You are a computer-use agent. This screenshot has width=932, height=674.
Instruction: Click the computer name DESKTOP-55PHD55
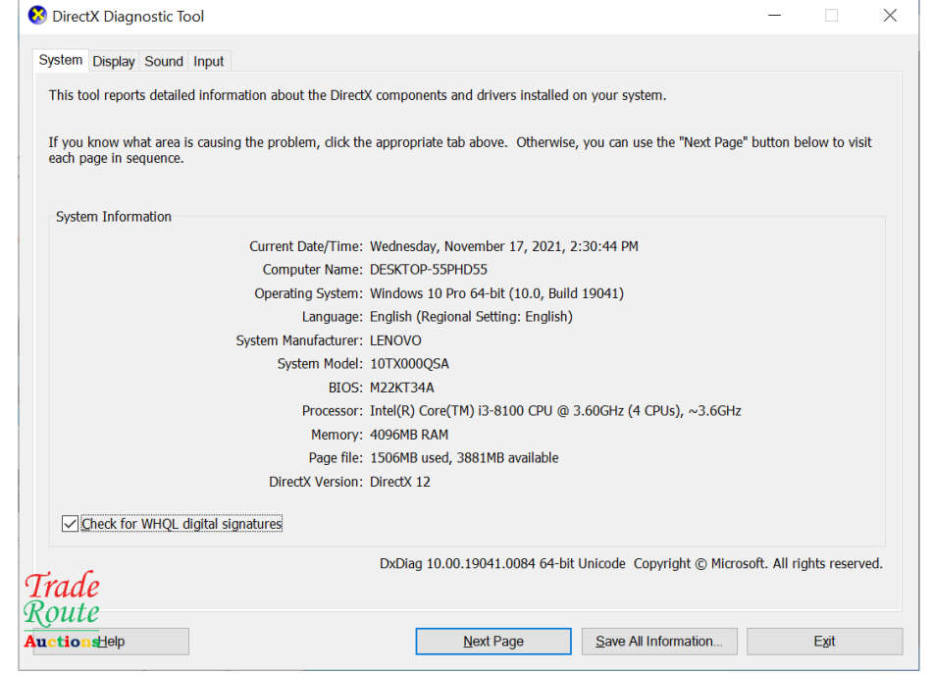click(429, 270)
